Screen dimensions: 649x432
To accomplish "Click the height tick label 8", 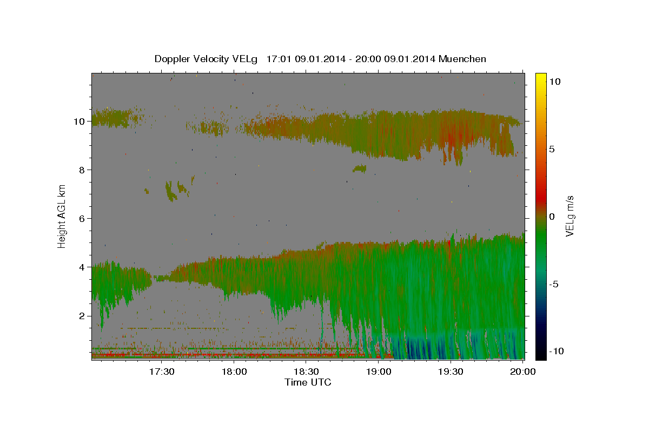I will pos(82,170).
